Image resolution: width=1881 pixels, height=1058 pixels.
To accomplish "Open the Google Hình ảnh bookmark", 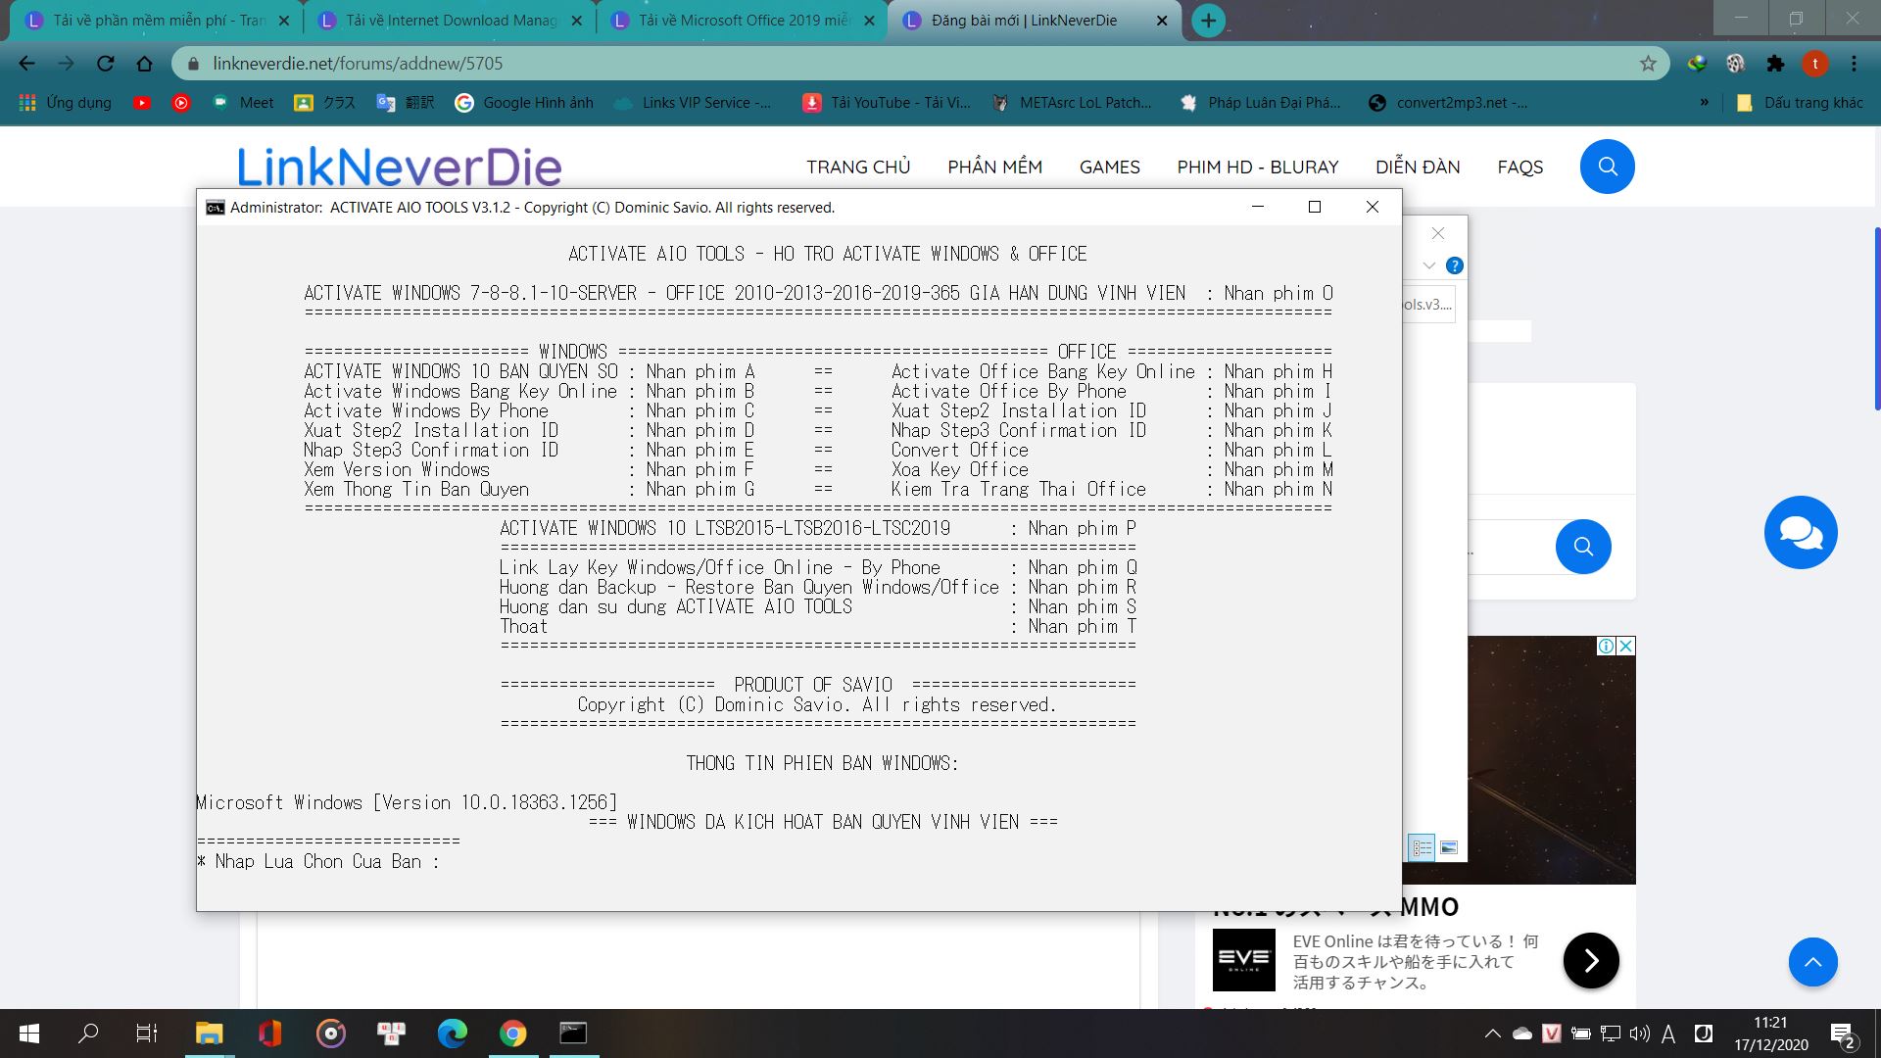I will pos(524,103).
